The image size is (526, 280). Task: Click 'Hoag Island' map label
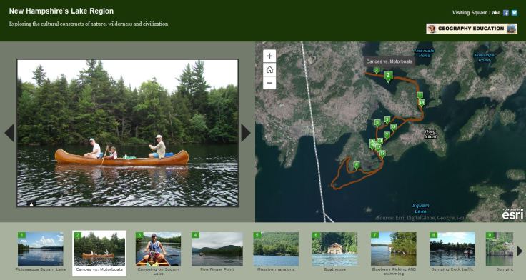(430, 134)
